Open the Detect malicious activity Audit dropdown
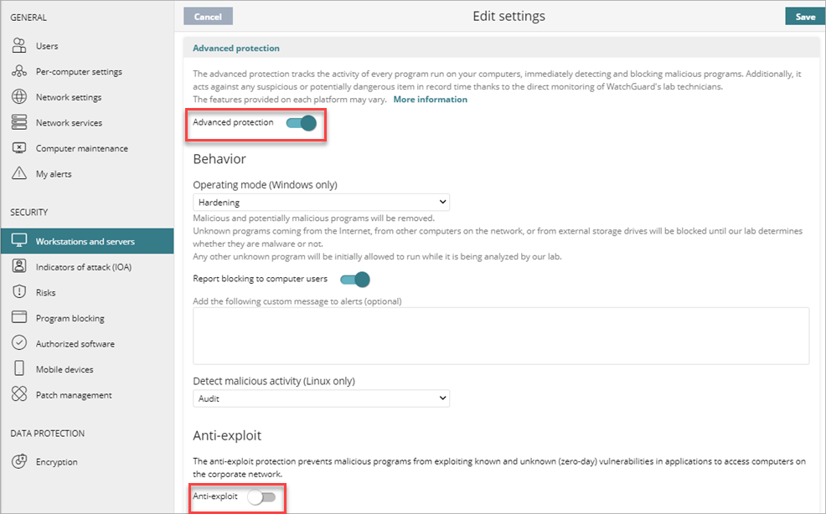 pos(321,398)
